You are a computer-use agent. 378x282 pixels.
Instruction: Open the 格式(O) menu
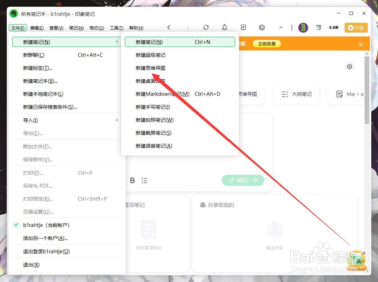(97, 28)
